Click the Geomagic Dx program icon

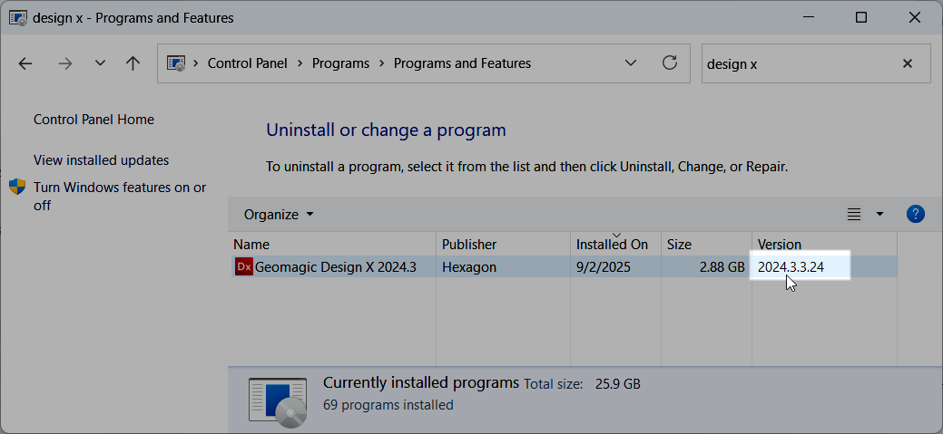pyautogui.click(x=243, y=267)
